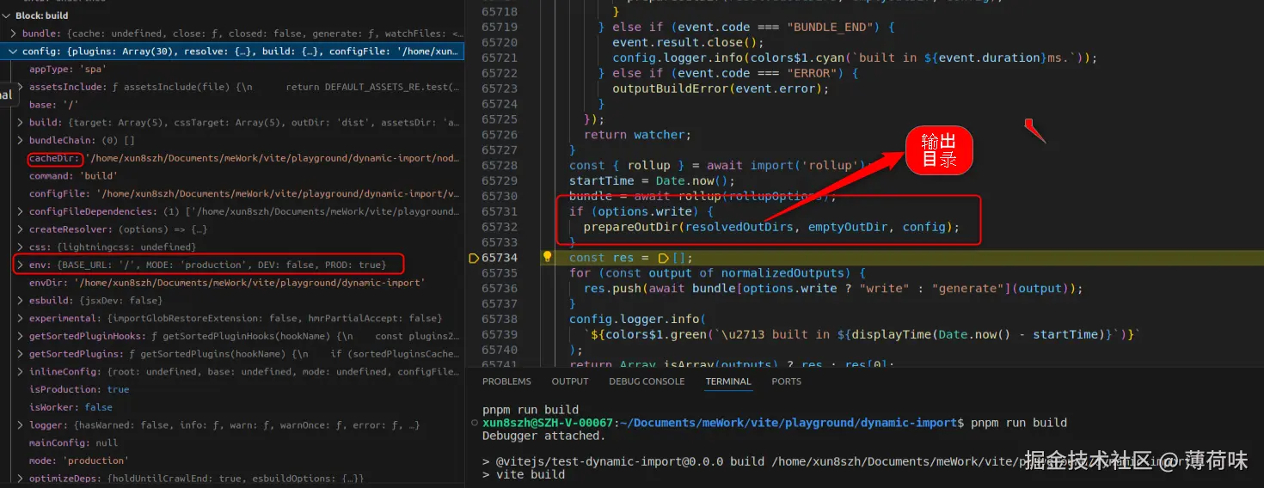Image resolution: width=1264 pixels, height=488 pixels.
Task: Select the isWorker: false row
Action: click(x=232, y=407)
